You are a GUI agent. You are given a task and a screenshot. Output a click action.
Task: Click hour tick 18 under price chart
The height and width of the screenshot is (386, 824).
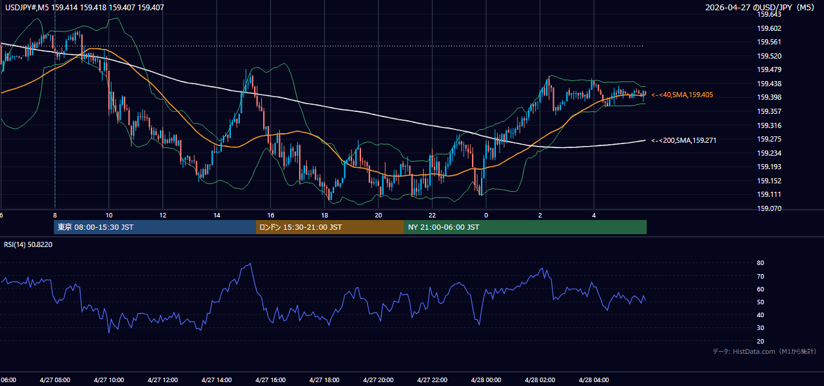pos(324,216)
